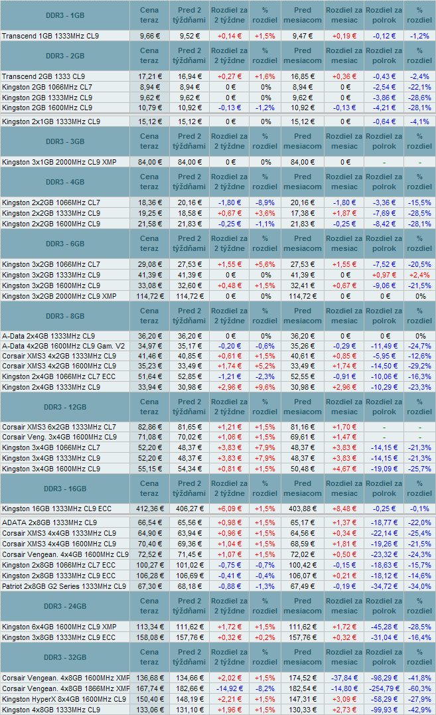This screenshot has height=715, width=436.
Task: Select Corsair XMS3 4x2GB 1600MHz CL9 name
Action: tap(59, 366)
